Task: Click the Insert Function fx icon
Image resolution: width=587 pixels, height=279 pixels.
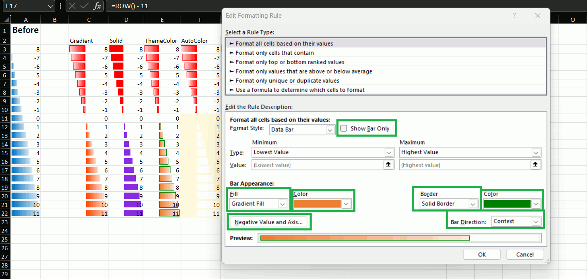Action: (97, 6)
